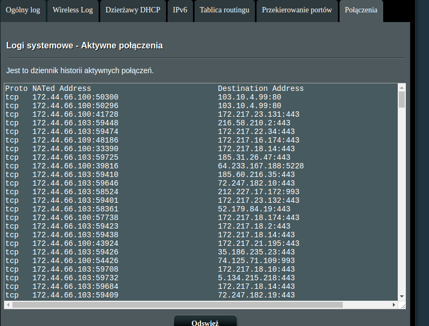Click destination 172.217.18.10:443
Screen dimensions: 429x326
click(256, 269)
